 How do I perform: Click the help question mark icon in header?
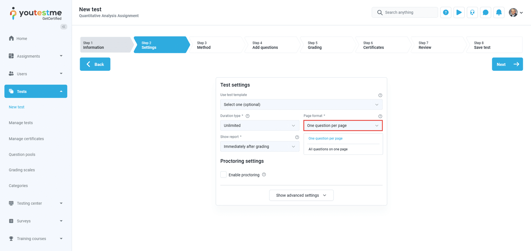(x=446, y=13)
